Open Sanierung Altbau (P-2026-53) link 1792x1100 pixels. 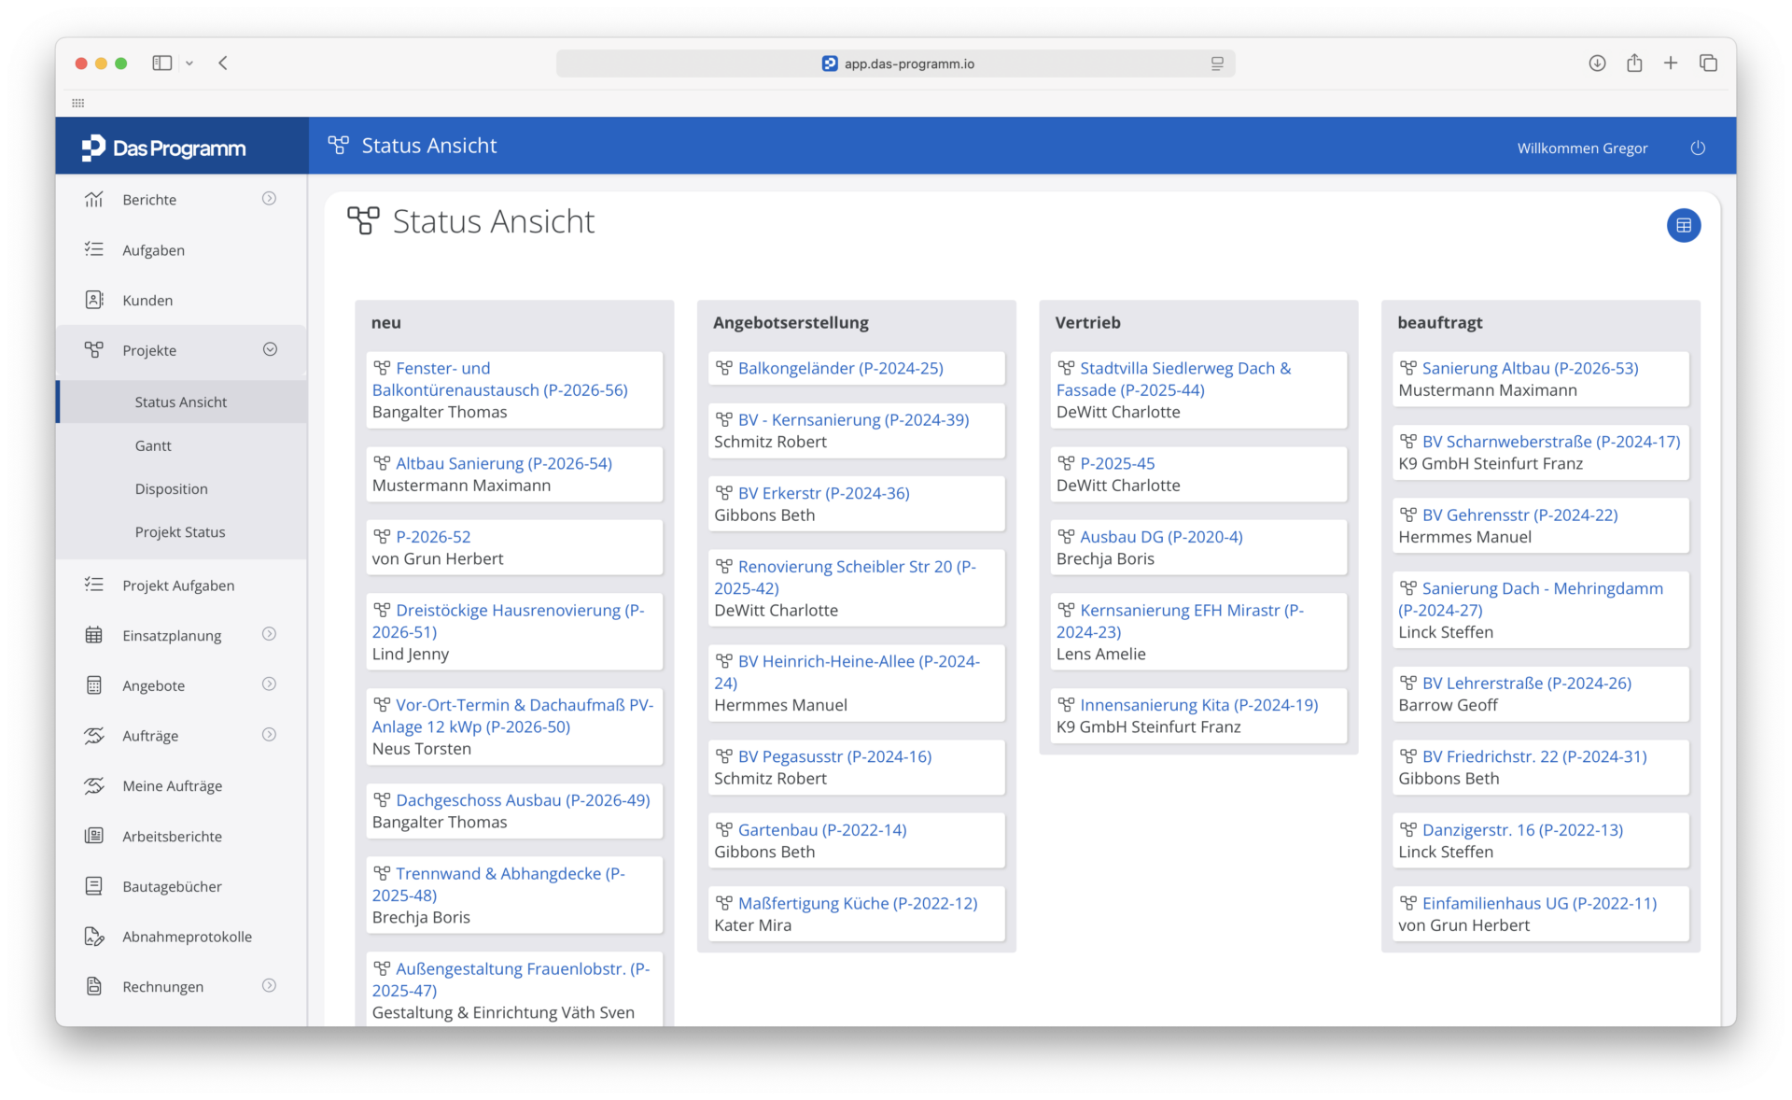[1530, 368]
